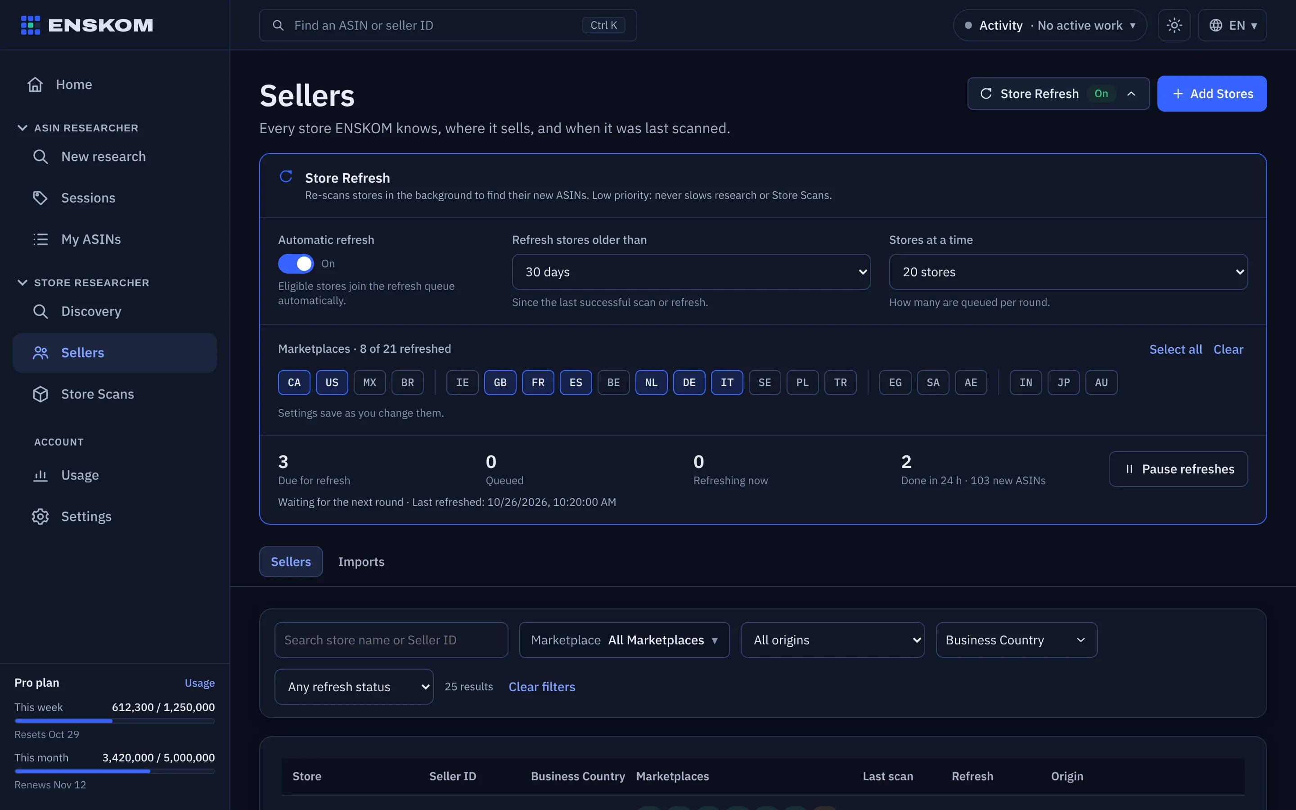
Task: Click the New research magnifier icon
Action: coord(40,157)
